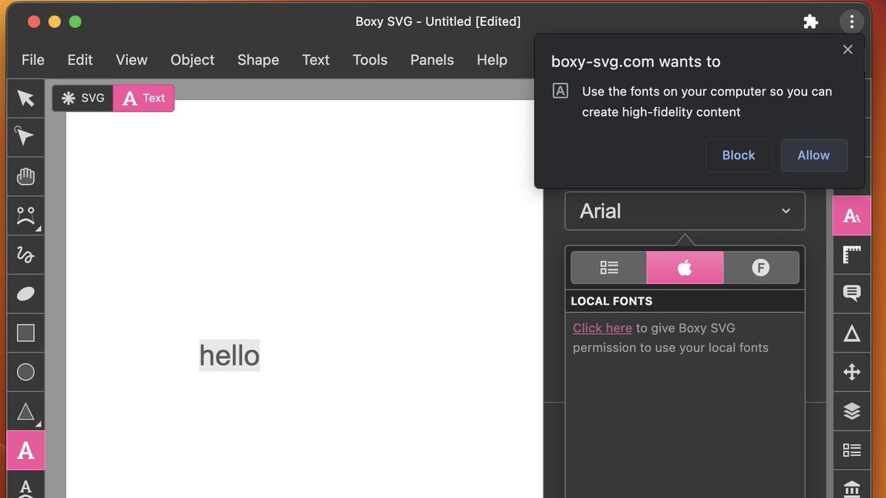Select the Blob tool
Screen dimensions: 886x498
[26, 294]
